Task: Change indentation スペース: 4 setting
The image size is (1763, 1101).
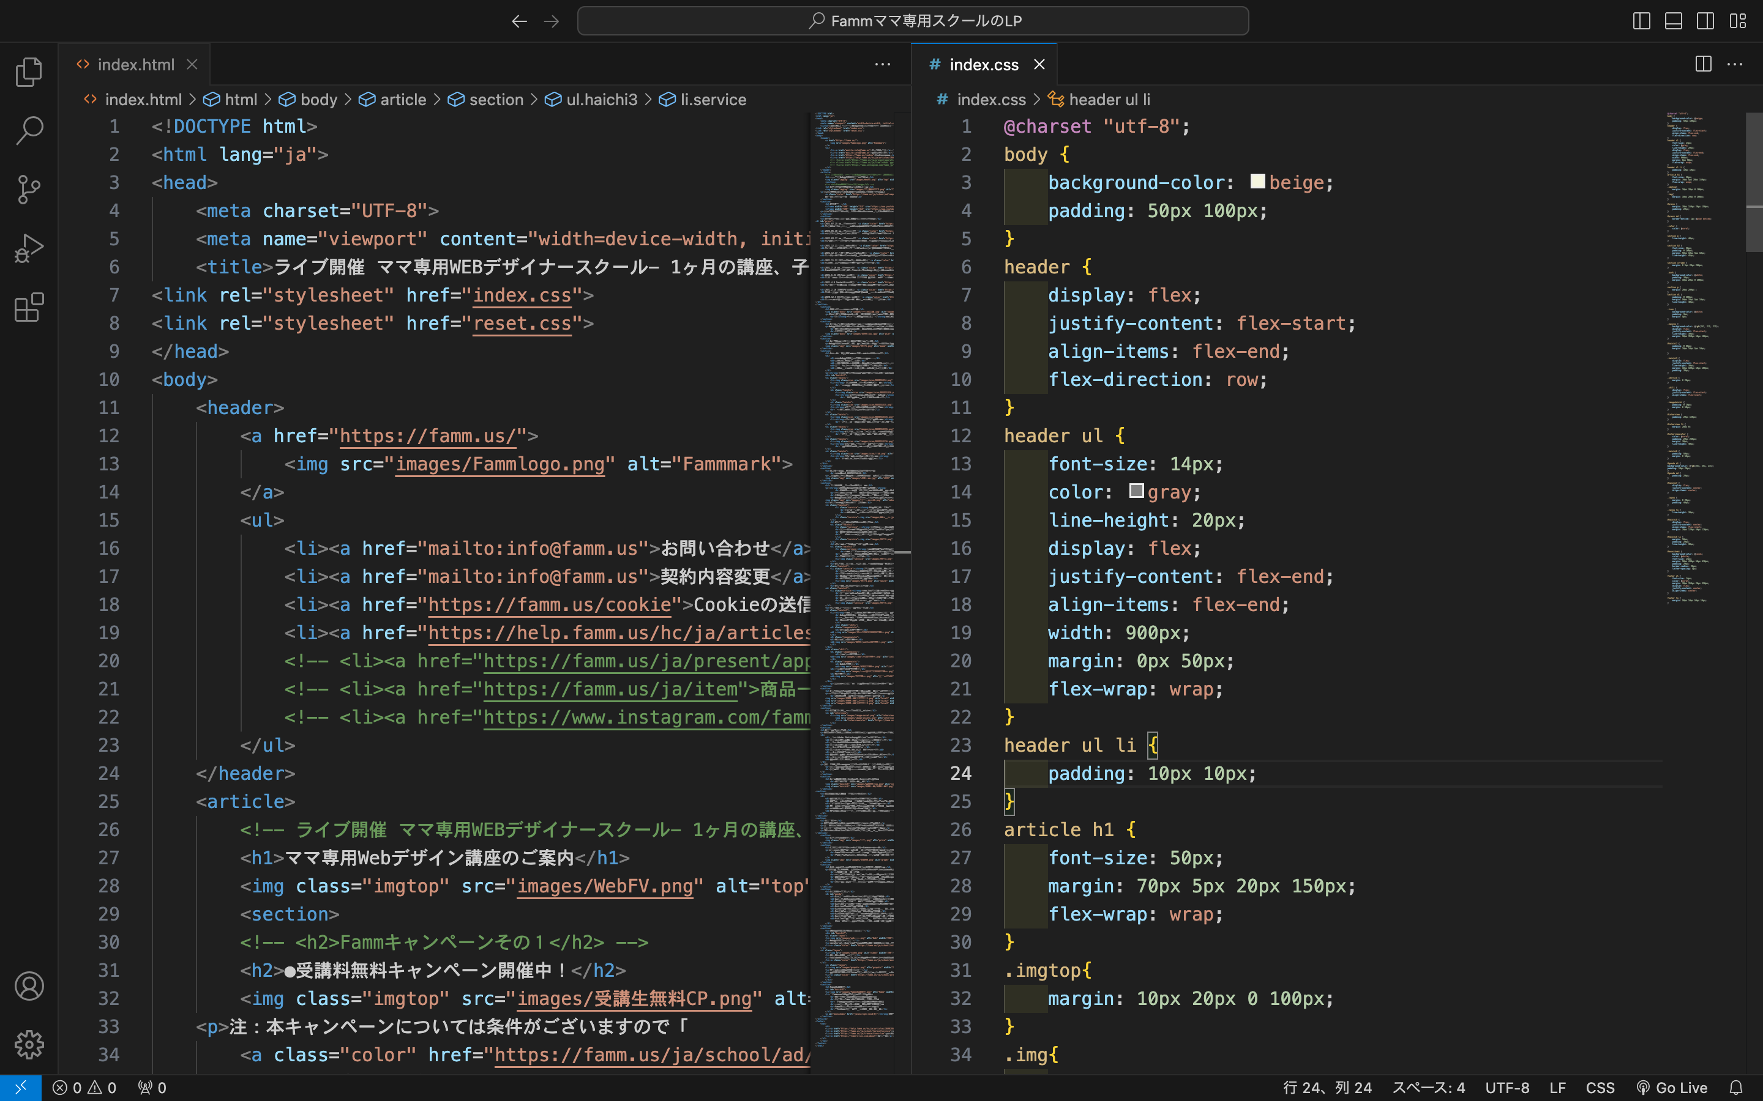Action: click(1428, 1087)
